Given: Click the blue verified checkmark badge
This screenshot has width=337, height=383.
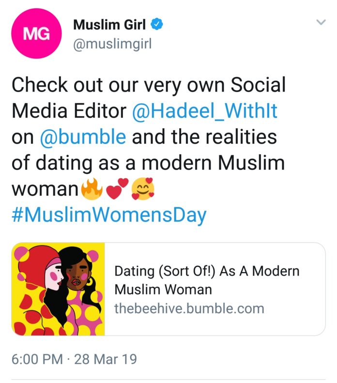Looking at the screenshot, I should 157,24.
